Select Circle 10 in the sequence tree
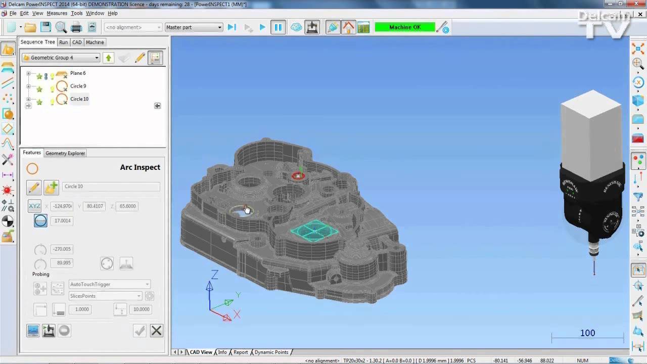Screen dimensions: 647x364 (x=79, y=99)
